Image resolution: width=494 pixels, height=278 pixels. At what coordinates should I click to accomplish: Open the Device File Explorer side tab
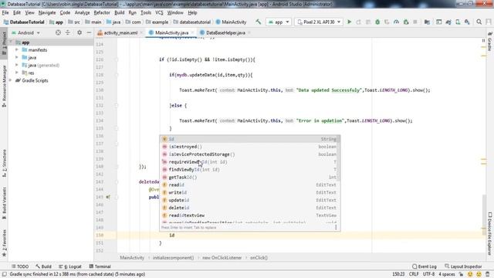(x=489, y=233)
